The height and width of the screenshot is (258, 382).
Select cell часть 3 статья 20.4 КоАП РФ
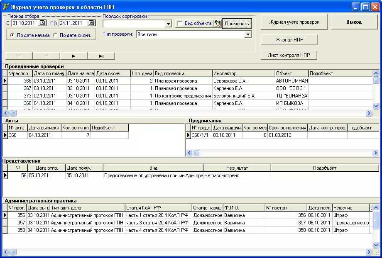pos(159,223)
